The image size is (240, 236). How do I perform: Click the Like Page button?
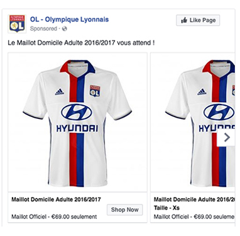(x=198, y=20)
